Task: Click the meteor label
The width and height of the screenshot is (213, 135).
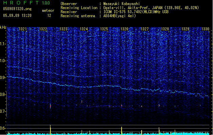Action: pos(48,10)
